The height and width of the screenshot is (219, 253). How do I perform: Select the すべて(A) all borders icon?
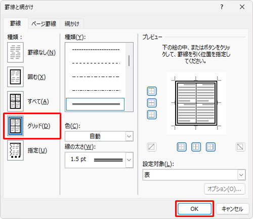(x=15, y=101)
